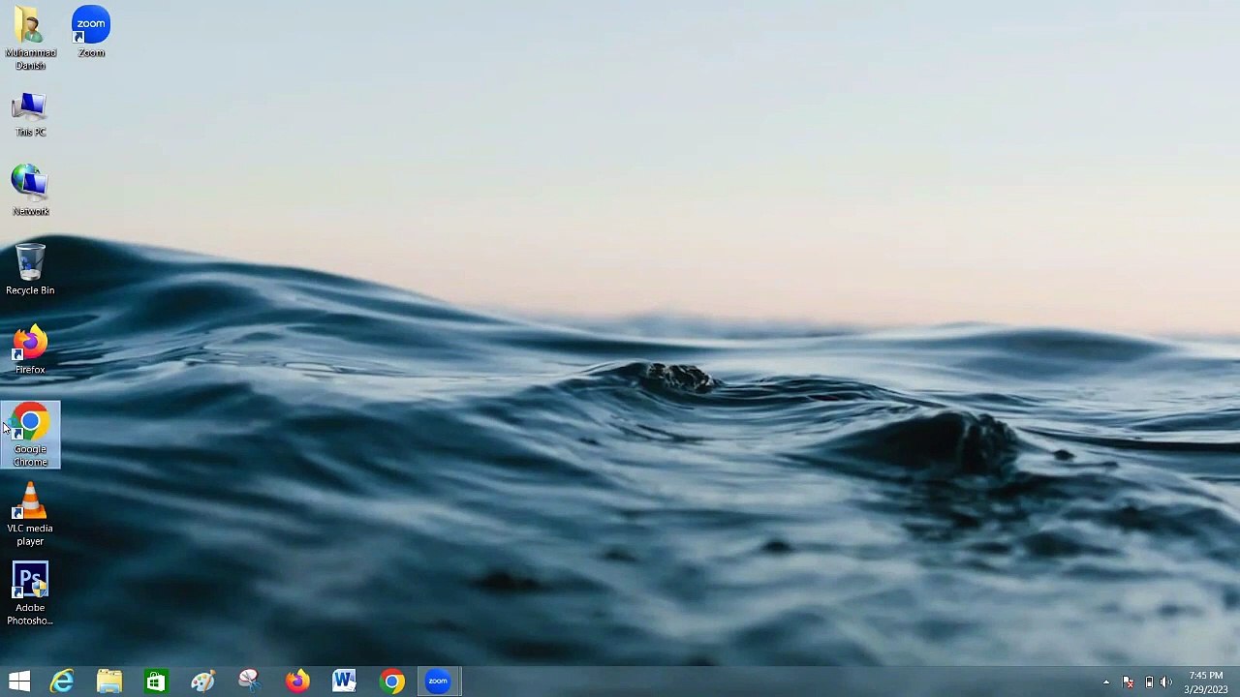The width and height of the screenshot is (1240, 697).
Task: Switch to the Zoom taskbar button
Action: [x=438, y=682]
